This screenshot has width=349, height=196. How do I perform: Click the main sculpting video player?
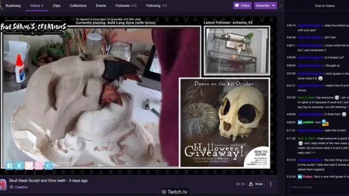[101, 97]
